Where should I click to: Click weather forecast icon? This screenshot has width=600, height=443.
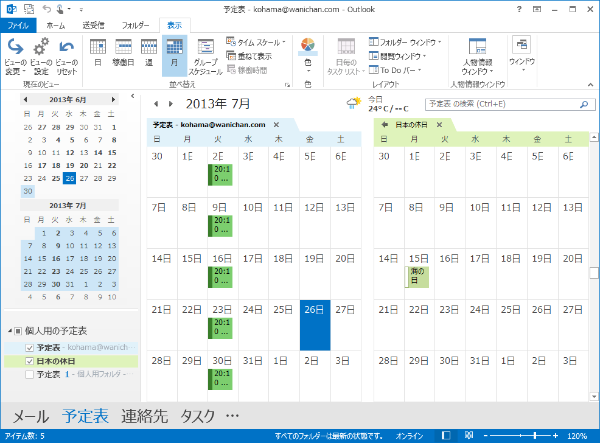click(x=354, y=103)
